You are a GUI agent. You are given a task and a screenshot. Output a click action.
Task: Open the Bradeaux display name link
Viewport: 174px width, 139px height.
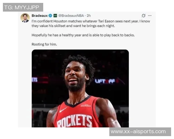pos(40,16)
